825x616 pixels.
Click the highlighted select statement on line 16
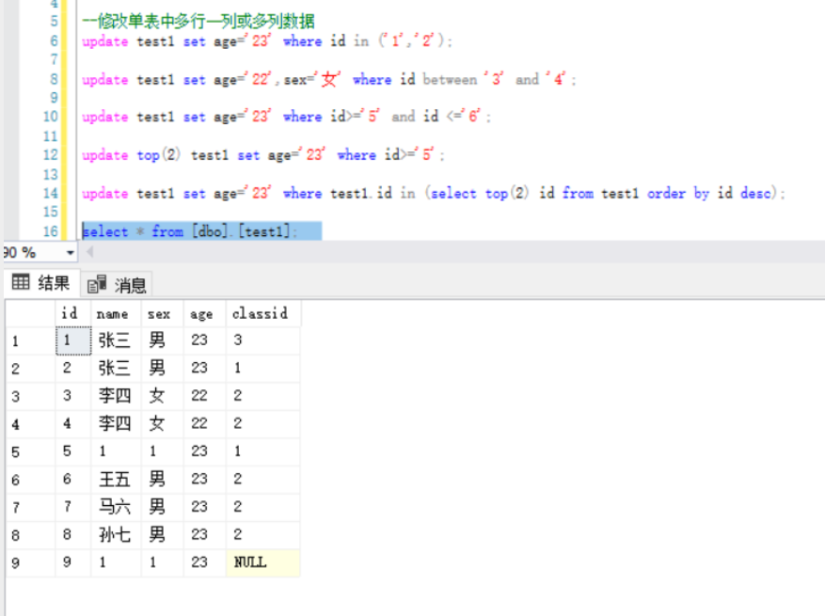point(189,231)
